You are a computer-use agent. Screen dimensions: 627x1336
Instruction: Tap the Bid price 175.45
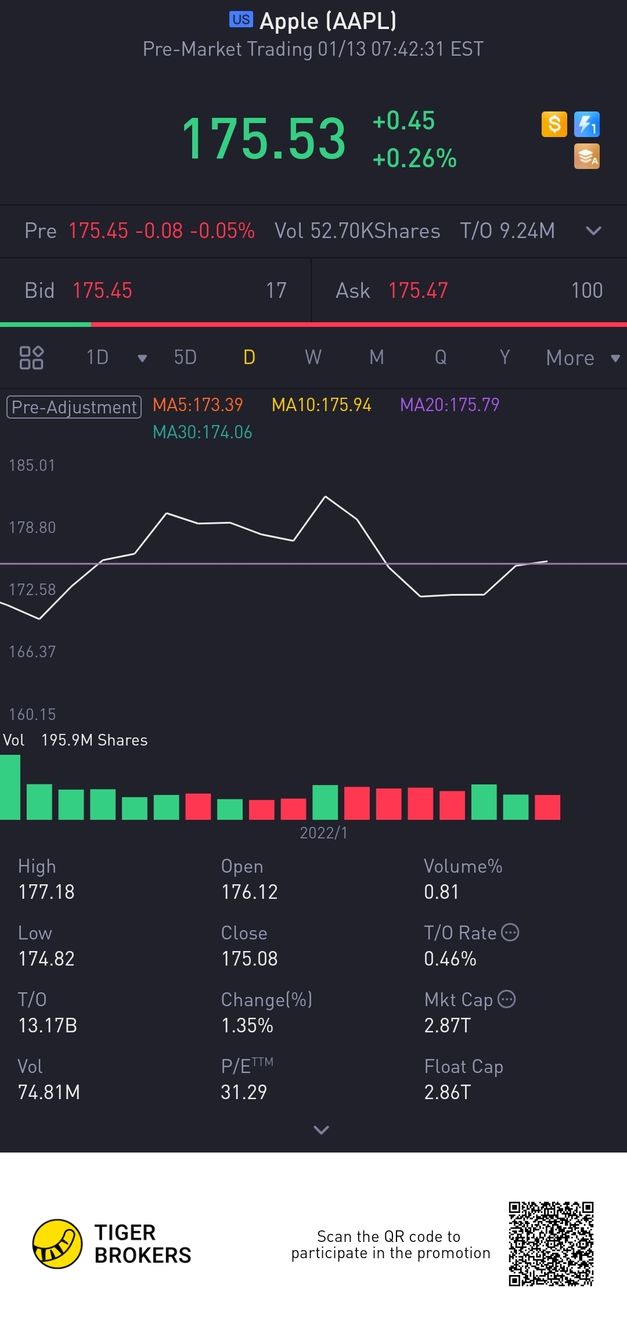click(x=102, y=290)
